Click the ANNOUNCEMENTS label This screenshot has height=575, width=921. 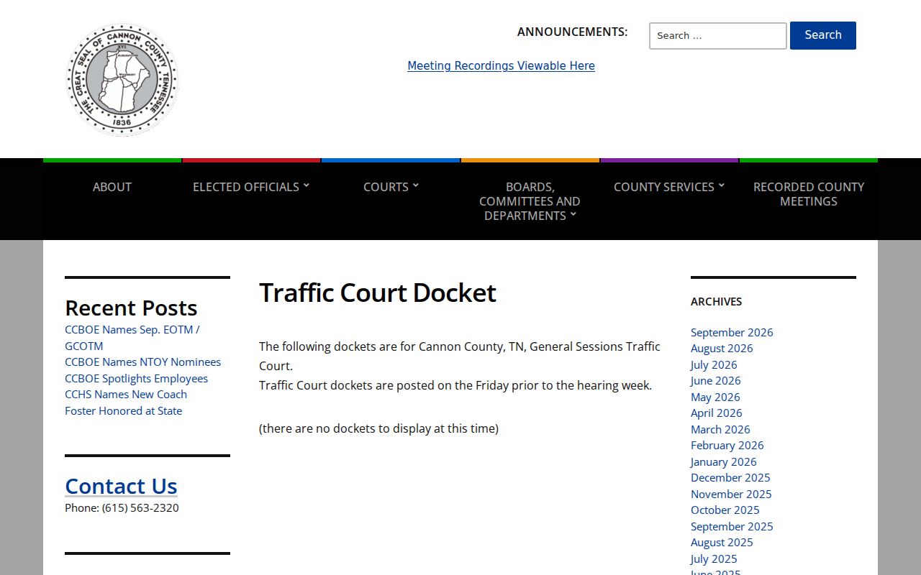(x=572, y=32)
